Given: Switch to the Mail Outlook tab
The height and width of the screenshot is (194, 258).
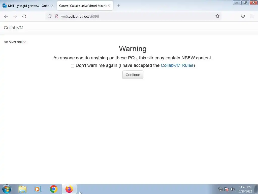Looking at the screenshot, I should click(28, 6).
